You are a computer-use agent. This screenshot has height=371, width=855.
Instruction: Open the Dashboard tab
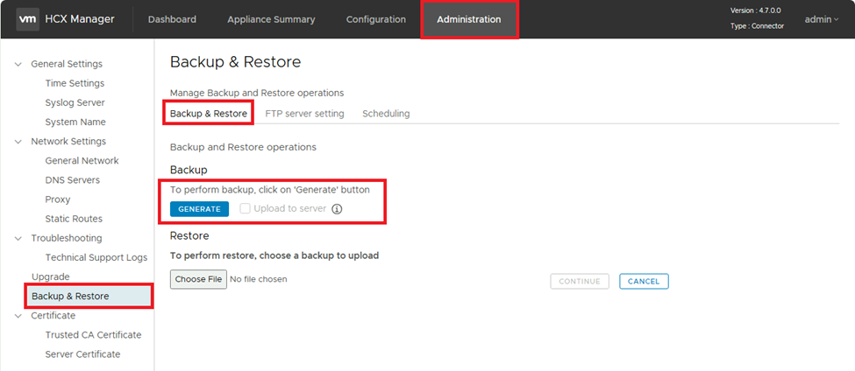[172, 19]
